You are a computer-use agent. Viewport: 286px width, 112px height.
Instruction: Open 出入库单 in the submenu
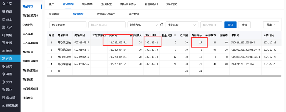point(28,34)
